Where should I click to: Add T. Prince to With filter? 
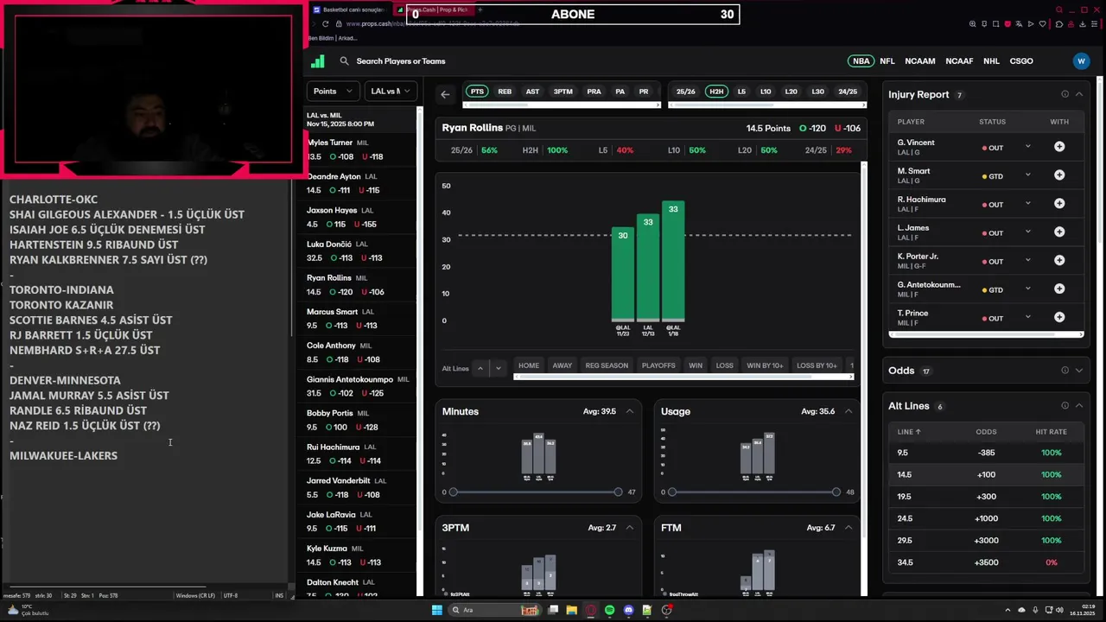coord(1059,318)
